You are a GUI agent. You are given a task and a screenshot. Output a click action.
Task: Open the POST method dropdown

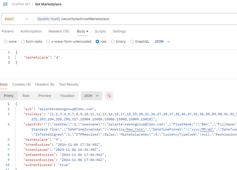(x=16, y=19)
